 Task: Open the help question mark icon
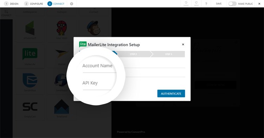pos(206,4)
